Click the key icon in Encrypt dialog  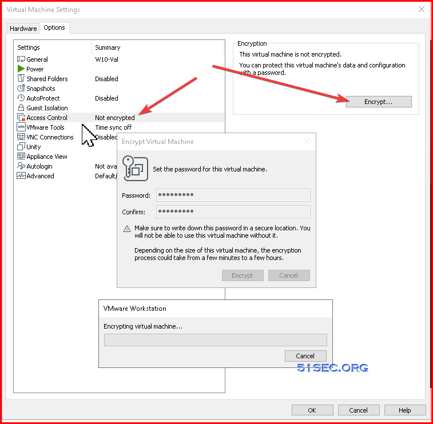click(x=136, y=169)
